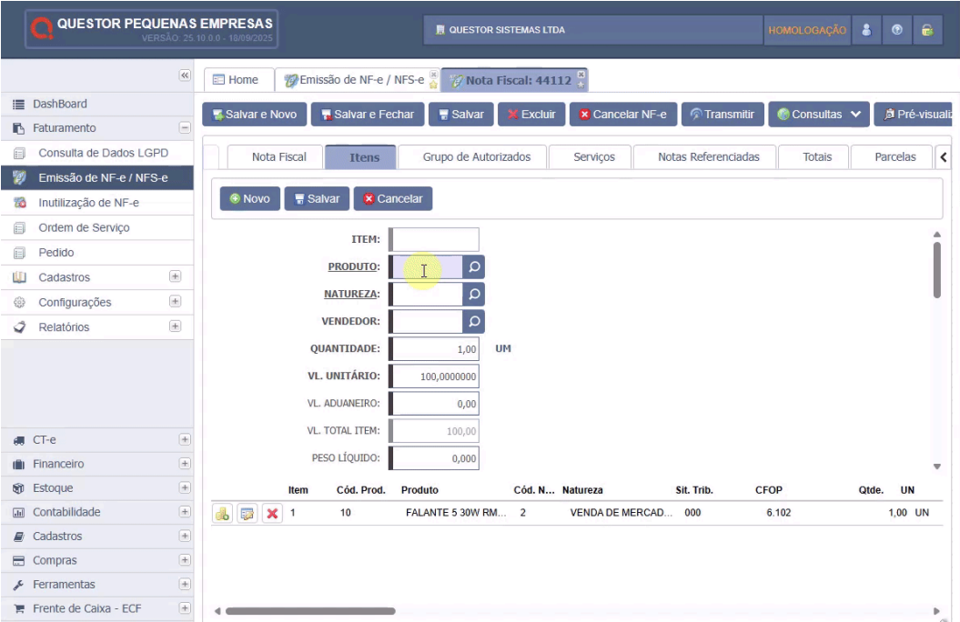
Task: Click the Natureza search magnifier
Action: point(473,295)
